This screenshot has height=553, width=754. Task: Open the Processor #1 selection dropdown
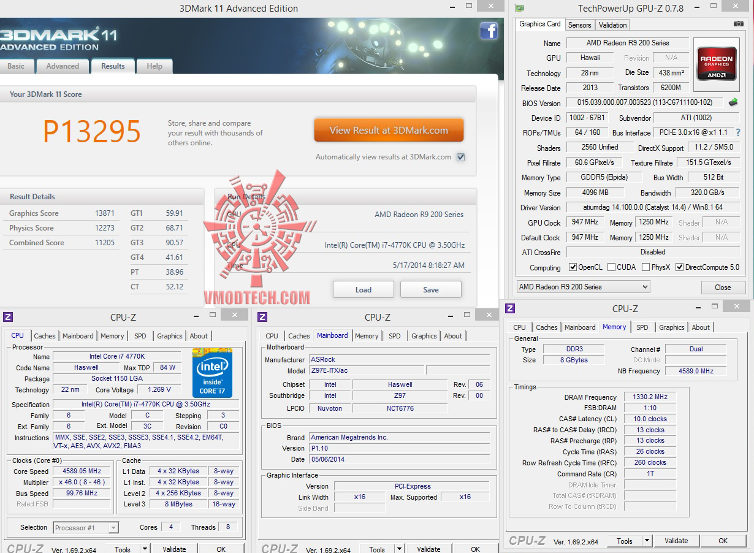click(x=86, y=527)
